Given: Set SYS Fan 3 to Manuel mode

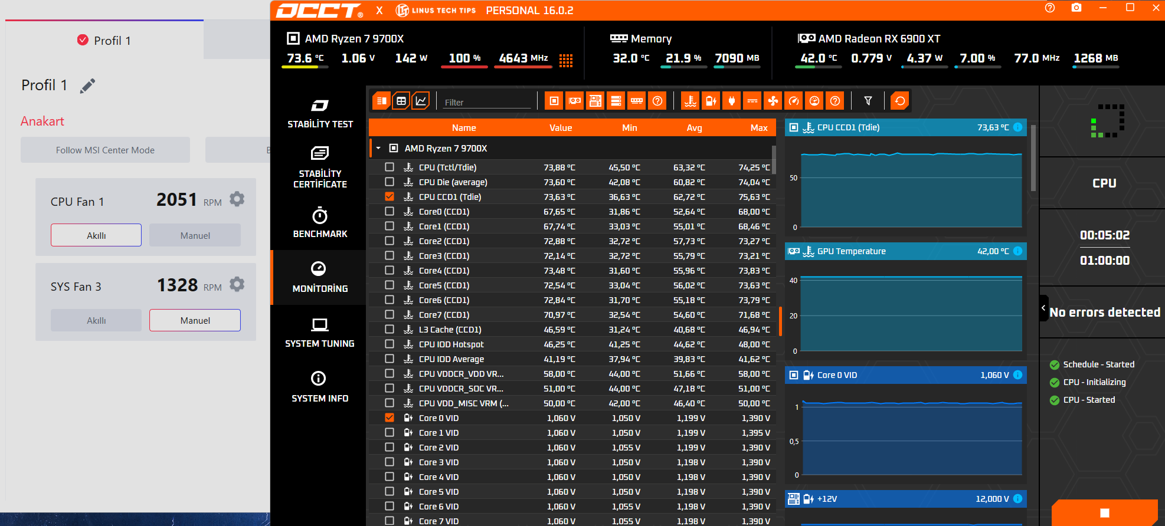Looking at the screenshot, I should click(195, 320).
